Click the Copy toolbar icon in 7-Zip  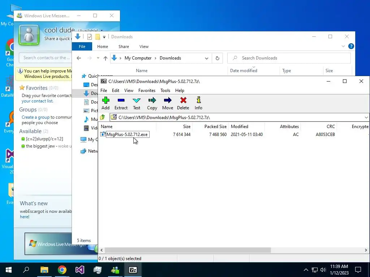point(152,100)
